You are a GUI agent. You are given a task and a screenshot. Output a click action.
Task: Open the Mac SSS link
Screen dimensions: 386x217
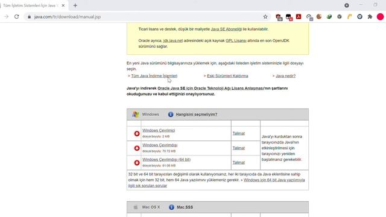tap(185, 207)
